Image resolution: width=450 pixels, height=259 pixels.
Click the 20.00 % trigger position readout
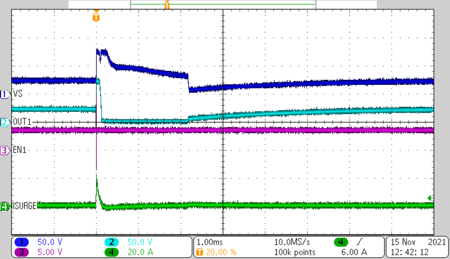pos(221,252)
